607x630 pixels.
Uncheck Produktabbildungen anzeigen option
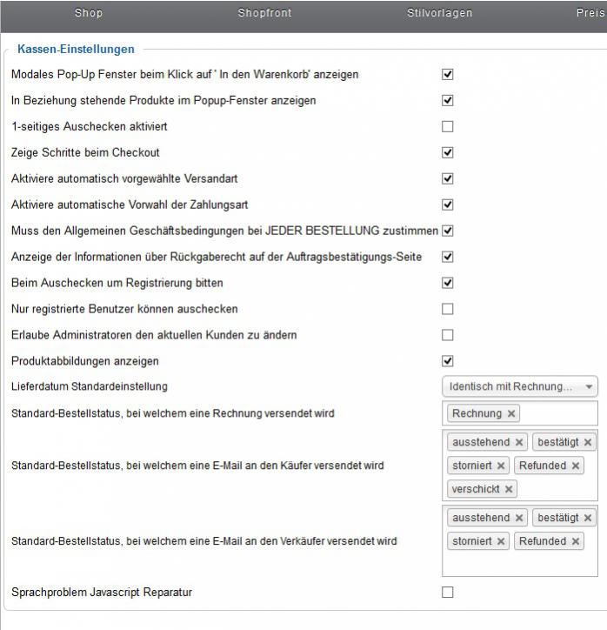coord(448,361)
